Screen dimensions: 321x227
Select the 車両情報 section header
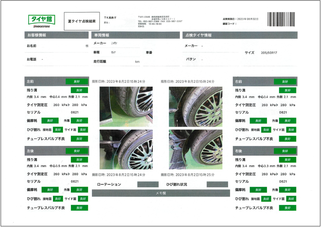point(135,35)
